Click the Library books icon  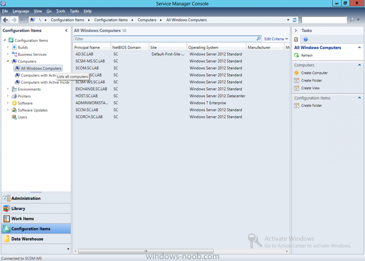6,208
